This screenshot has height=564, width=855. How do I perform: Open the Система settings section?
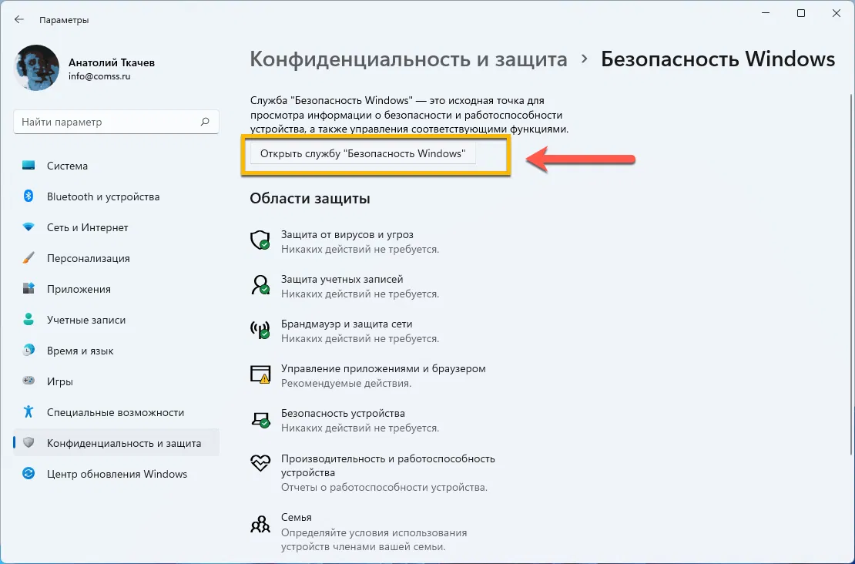(x=67, y=166)
